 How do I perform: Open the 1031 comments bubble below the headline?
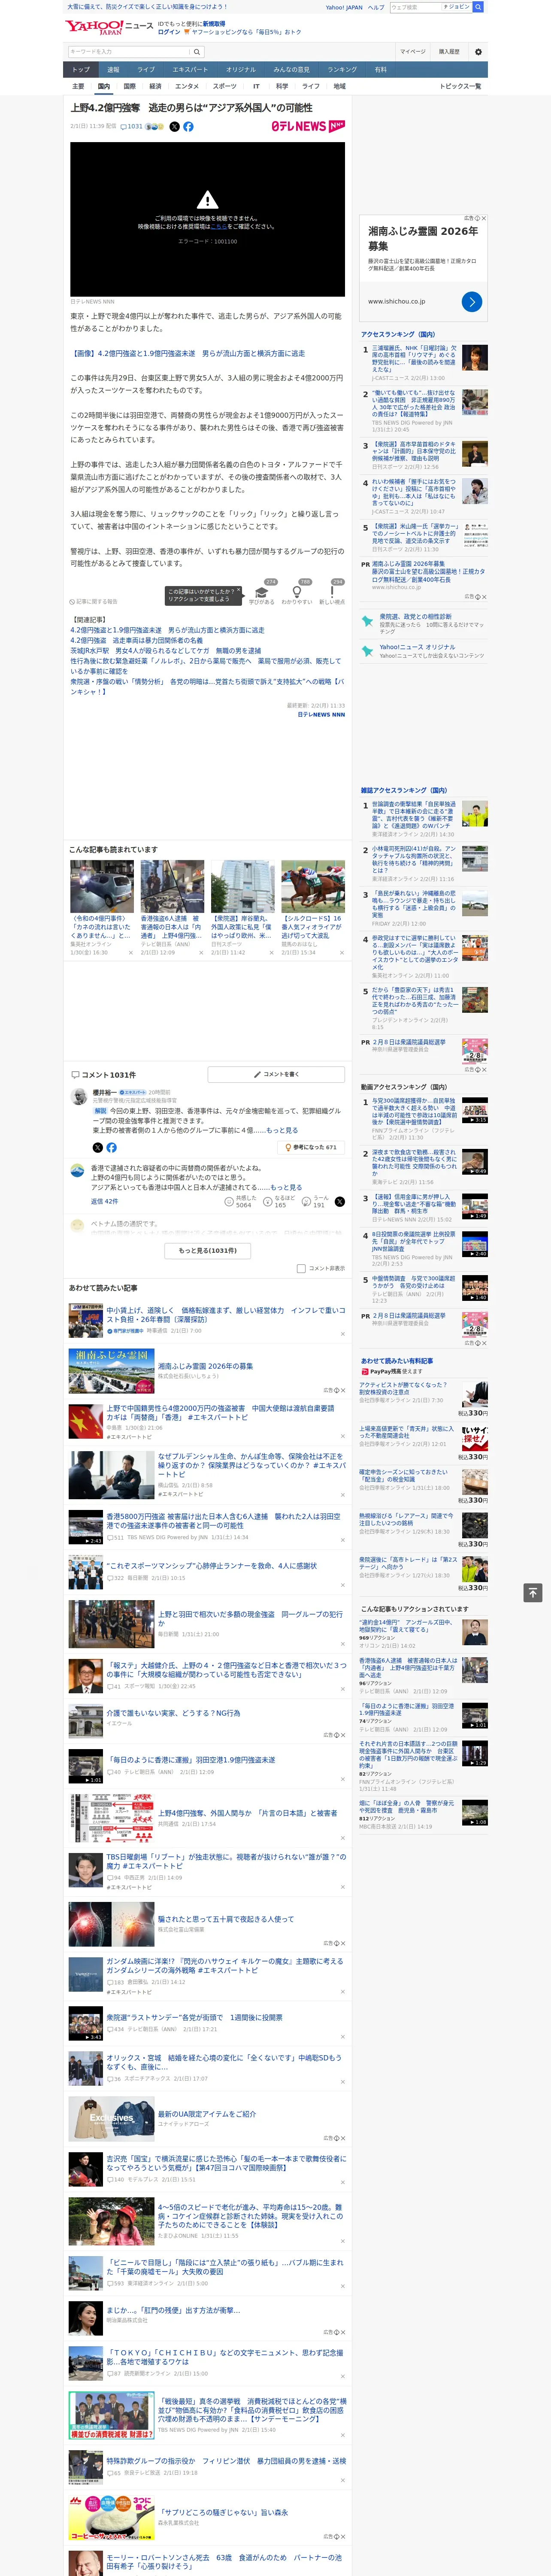[x=132, y=127]
